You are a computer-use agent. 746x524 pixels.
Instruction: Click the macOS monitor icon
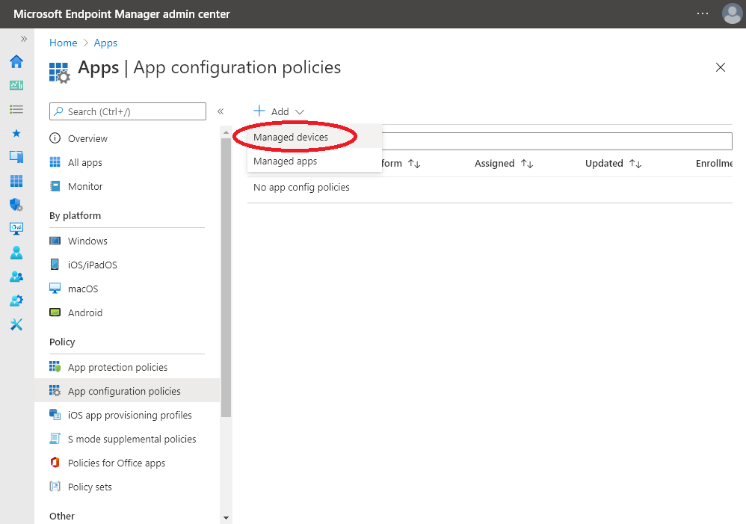coord(55,289)
